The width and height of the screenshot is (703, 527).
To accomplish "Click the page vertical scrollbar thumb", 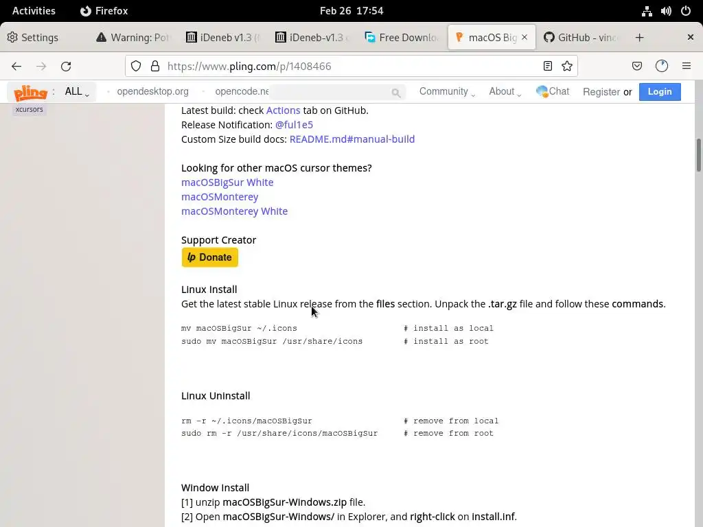I will point(698,155).
